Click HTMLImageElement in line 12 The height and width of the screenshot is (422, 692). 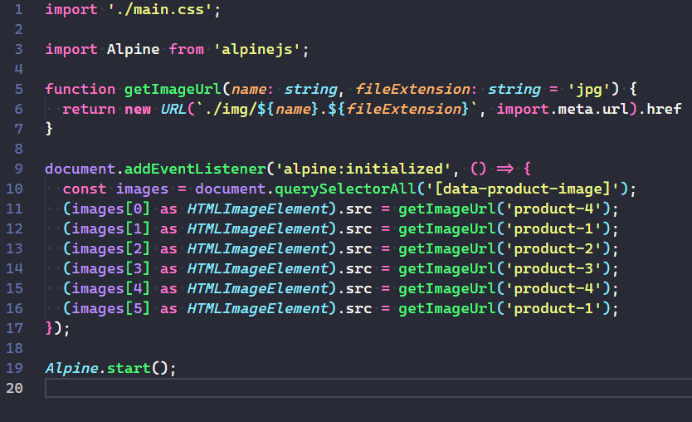[258, 228]
